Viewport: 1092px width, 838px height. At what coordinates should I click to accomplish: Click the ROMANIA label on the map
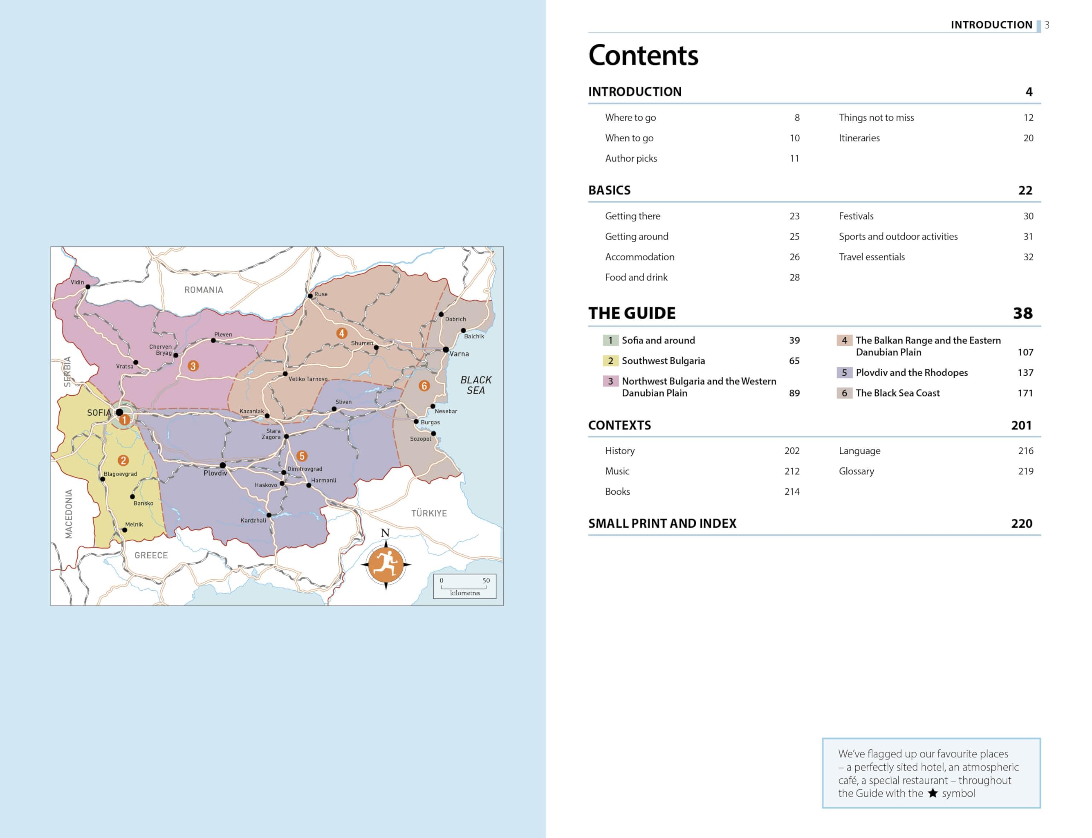pos(203,290)
